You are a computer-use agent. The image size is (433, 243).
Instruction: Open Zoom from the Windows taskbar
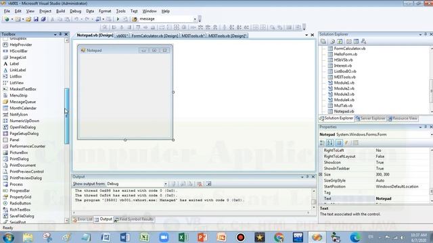point(164,237)
